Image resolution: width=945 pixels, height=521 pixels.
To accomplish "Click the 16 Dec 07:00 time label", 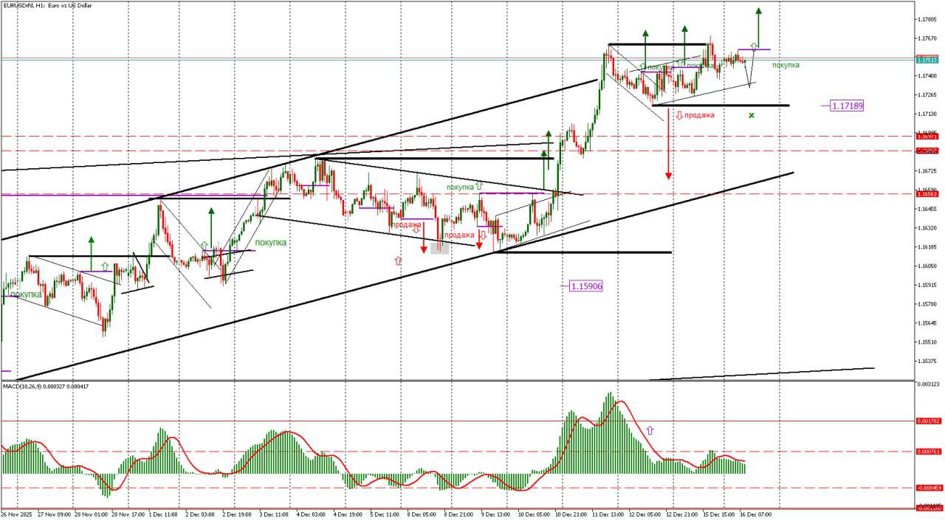I will pyautogui.click(x=756, y=514).
